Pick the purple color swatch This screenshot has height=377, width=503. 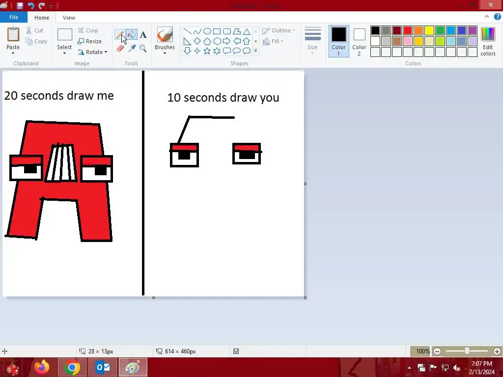[473, 30]
